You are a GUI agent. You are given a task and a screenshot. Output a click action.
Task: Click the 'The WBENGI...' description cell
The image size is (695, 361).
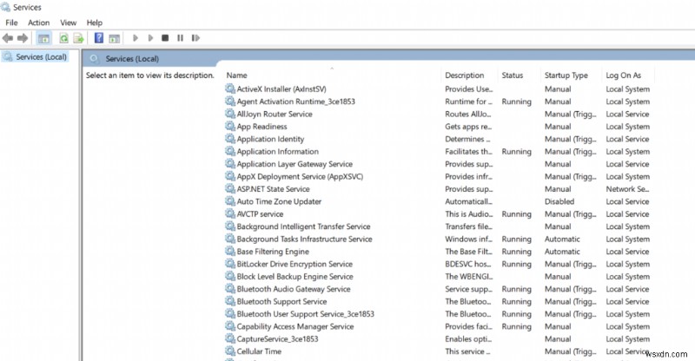(x=469, y=277)
